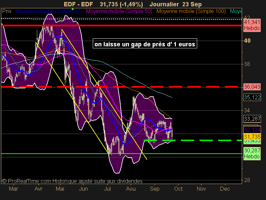The width and height of the screenshot is (266, 200).
Task: Click the partially visible cyan 'Moye' legend entry
Action: click(236, 11)
